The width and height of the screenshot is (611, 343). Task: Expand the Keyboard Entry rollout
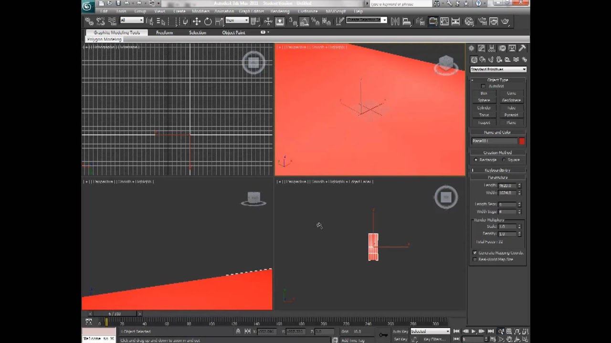point(498,170)
